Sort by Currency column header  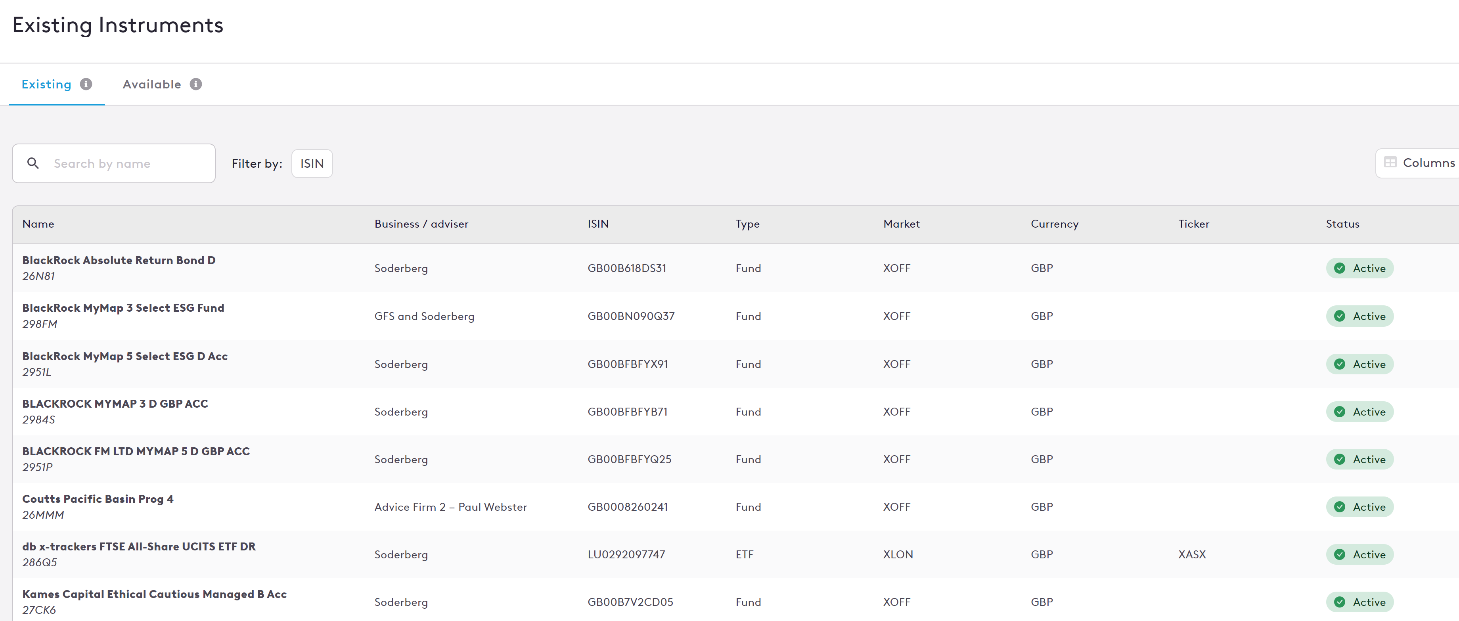point(1055,224)
